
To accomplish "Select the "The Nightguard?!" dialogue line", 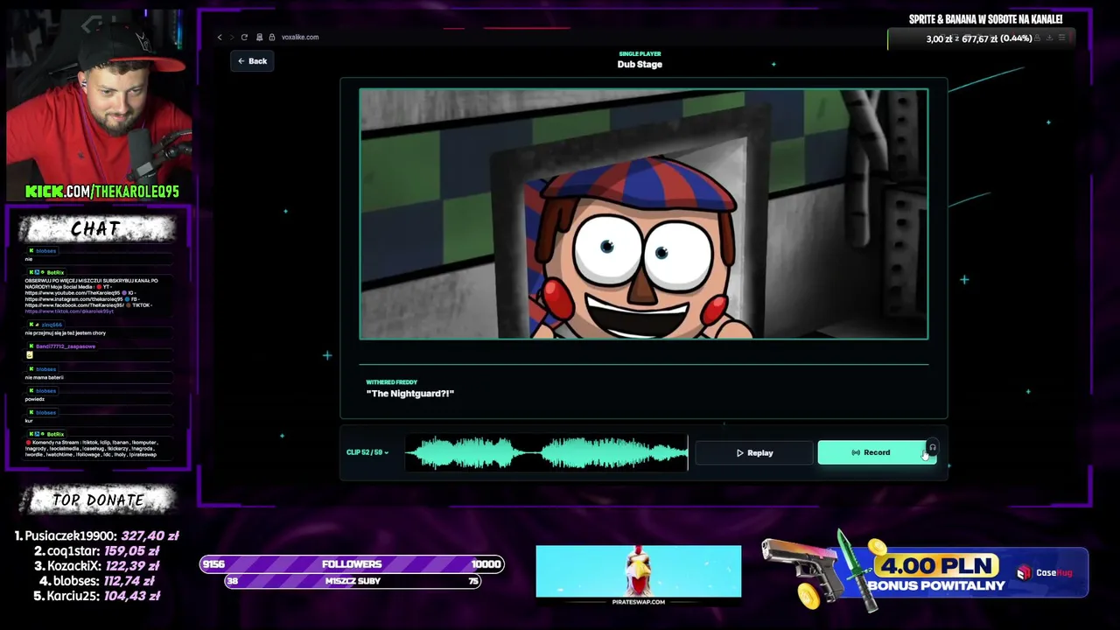I will 410,394.
